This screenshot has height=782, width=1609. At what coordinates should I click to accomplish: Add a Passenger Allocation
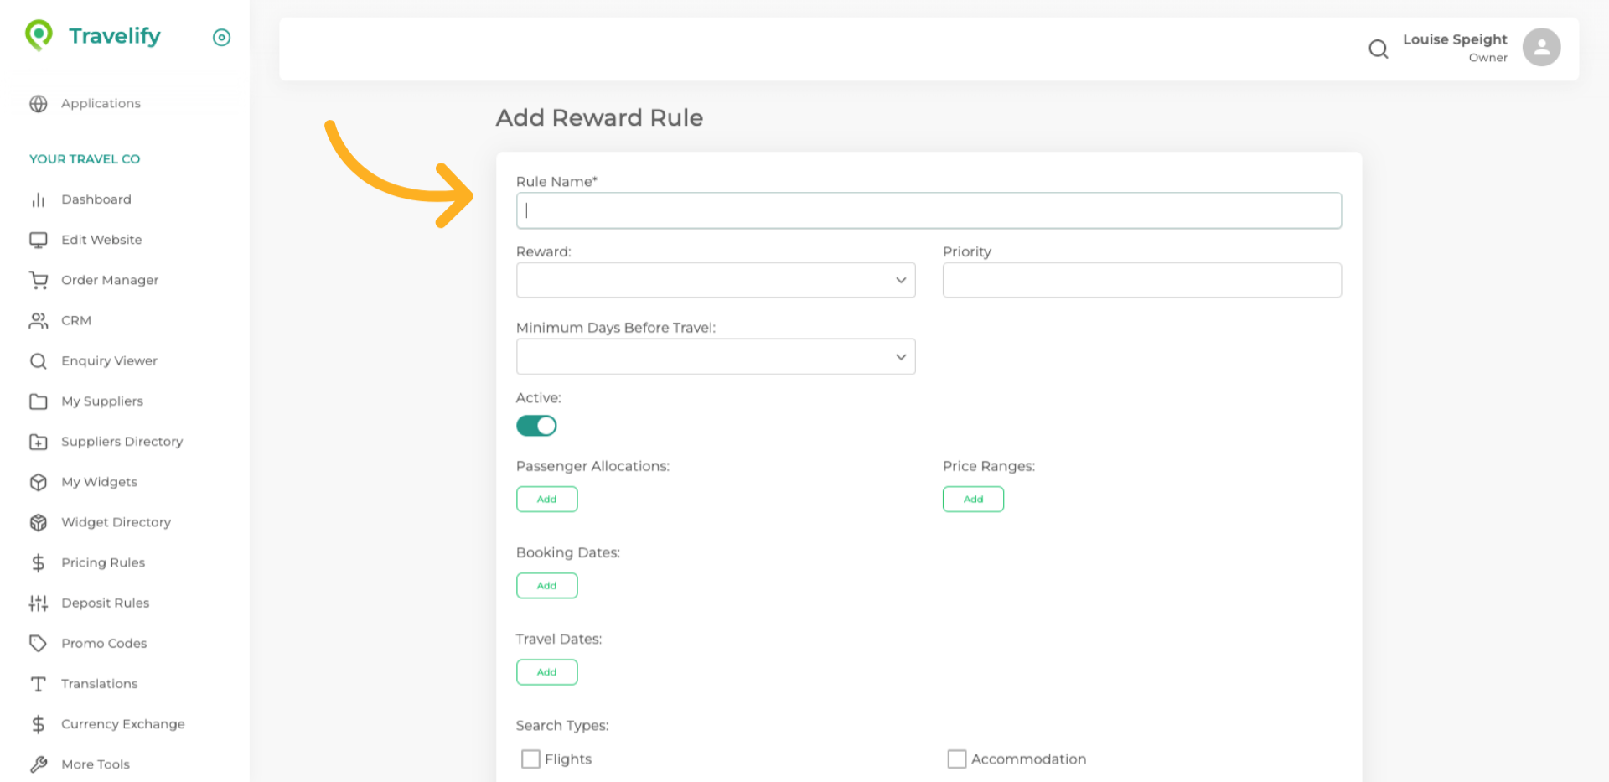[x=546, y=499]
